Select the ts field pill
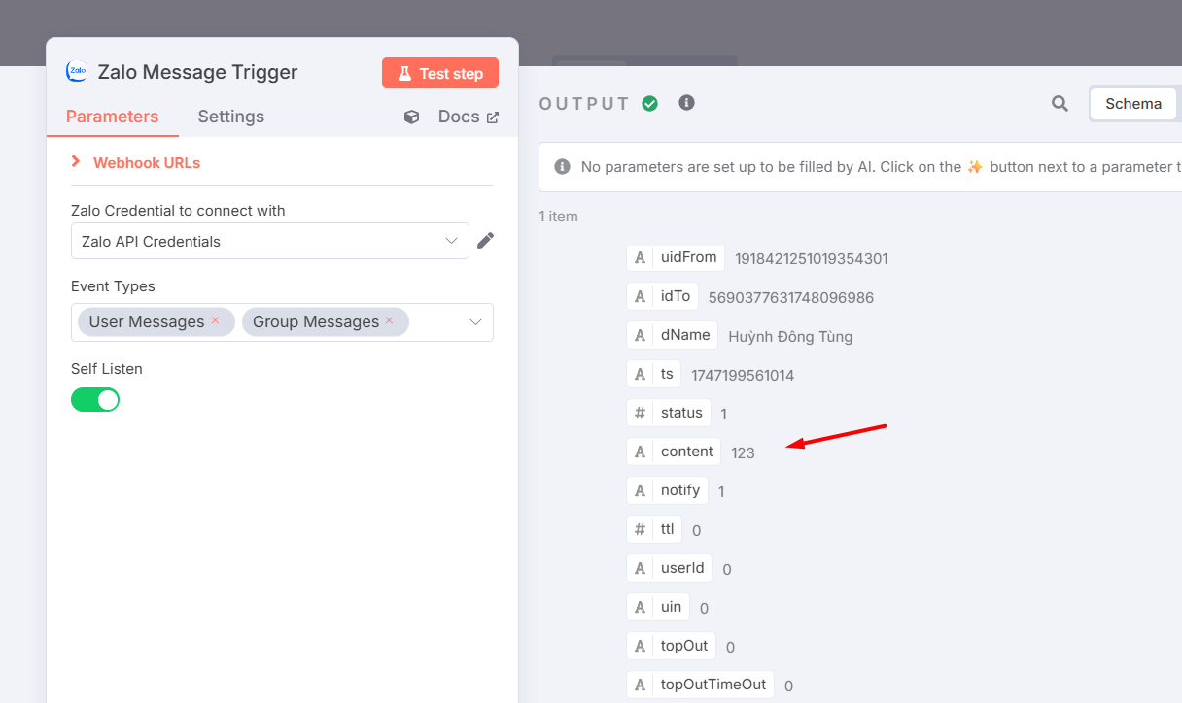Image resolution: width=1182 pixels, height=703 pixels. pyautogui.click(x=654, y=374)
